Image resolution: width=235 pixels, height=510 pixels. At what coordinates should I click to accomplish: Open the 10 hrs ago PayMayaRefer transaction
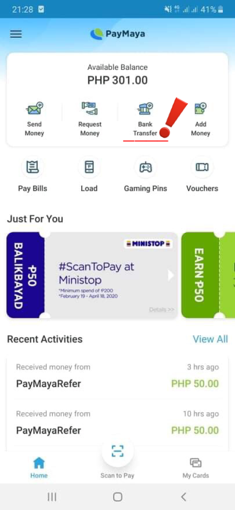point(117,423)
